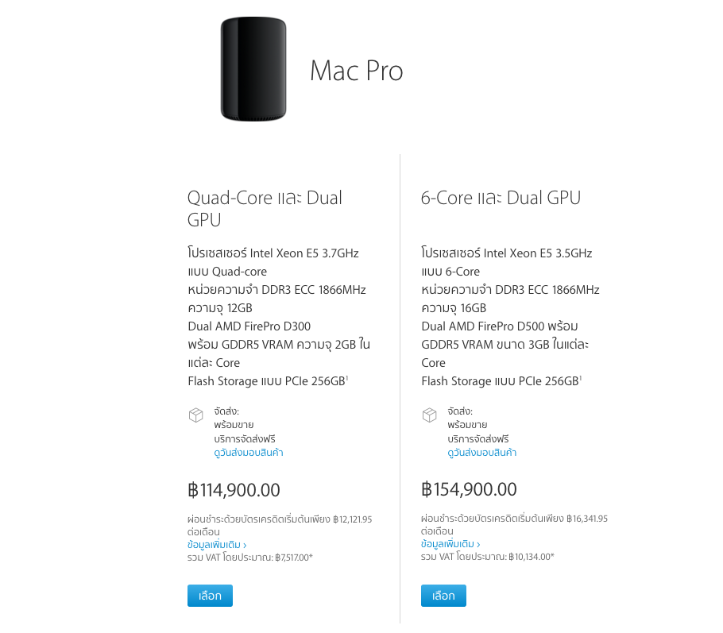The height and width of the screenshot is (633, 723).
Task: Click the VAT estimate ฿10,134.00 line
Action: [487, 557]
